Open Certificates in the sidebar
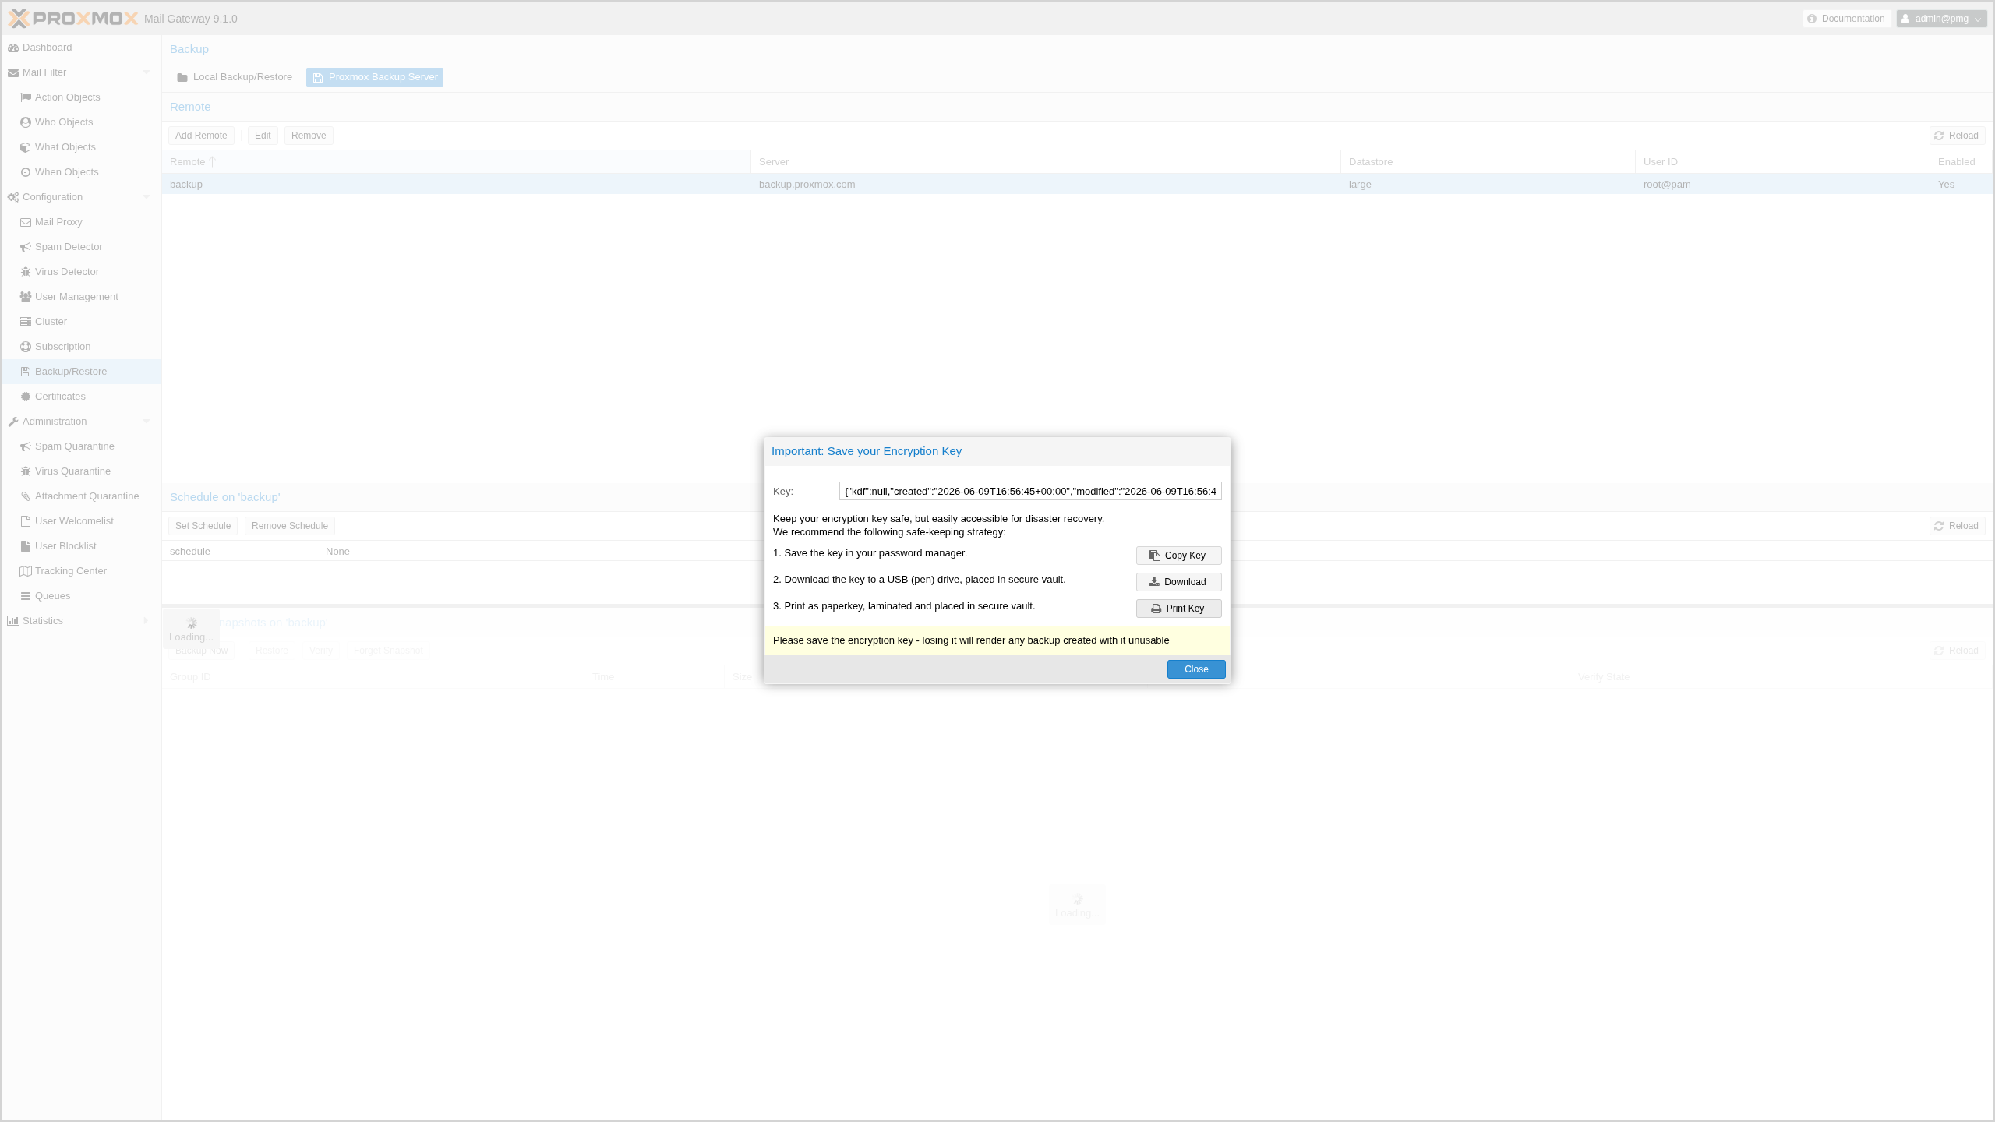Image resolution: width=1995 pixels, height=1122 pixels. click(81, 397)
